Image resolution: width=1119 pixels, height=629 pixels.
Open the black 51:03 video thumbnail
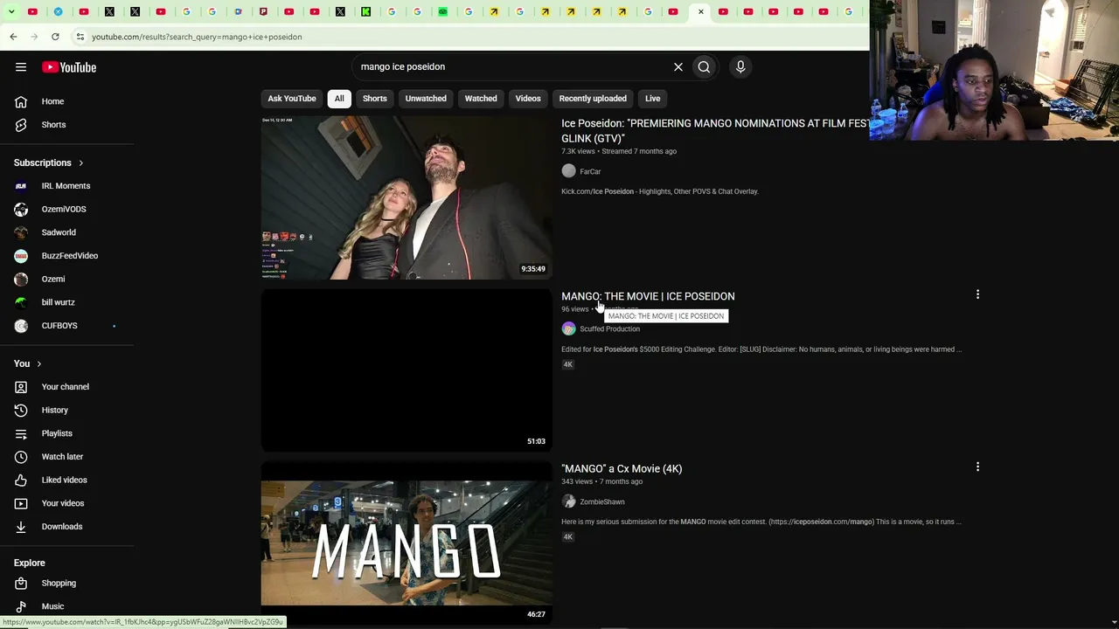(407, 370)
